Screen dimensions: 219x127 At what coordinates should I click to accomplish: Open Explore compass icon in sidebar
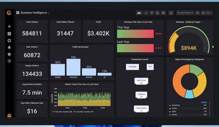pos(9,40)
